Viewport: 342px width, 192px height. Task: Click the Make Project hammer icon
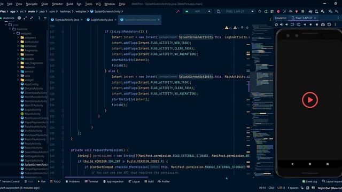178,11
